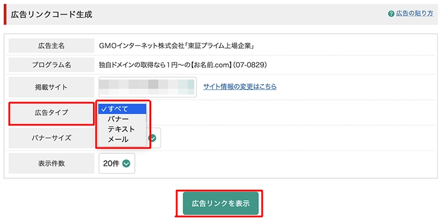Click the 広告リンクコード生成 heading
442x220 pixels.
coord(51,15)
